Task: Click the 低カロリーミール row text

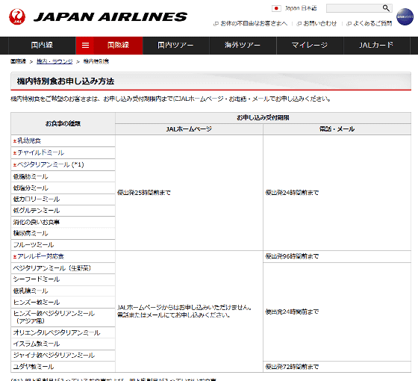Action: click(37, 199)
